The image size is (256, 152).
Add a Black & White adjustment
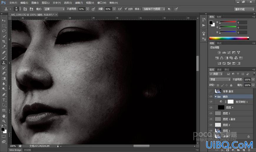click(227, 58)
